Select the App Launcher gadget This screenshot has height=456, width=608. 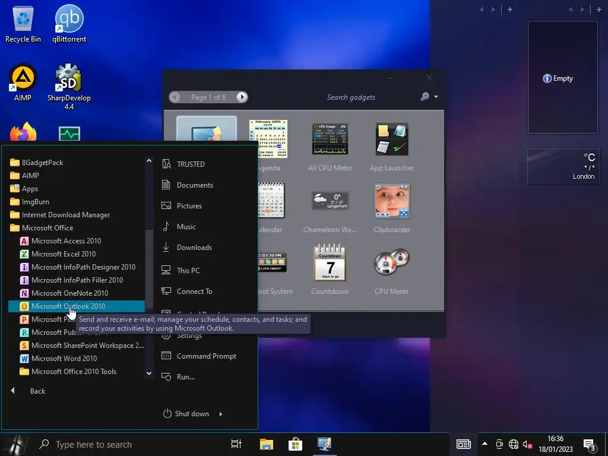[x=392, y=147]
